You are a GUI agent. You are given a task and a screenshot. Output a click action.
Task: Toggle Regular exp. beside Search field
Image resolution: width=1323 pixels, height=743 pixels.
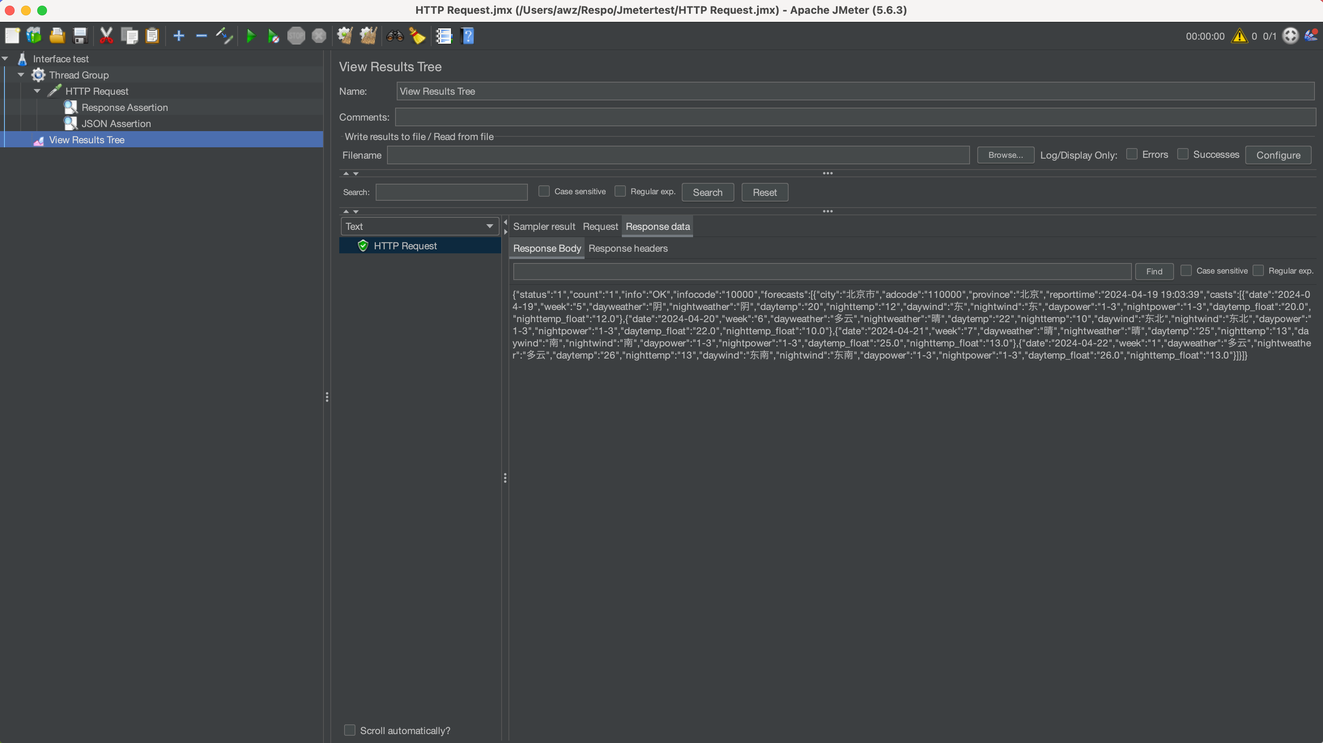click(x=620, y=191)
